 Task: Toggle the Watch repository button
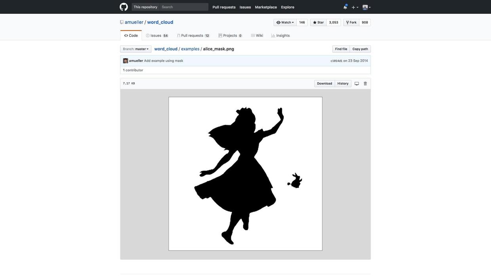pos(285,23)
